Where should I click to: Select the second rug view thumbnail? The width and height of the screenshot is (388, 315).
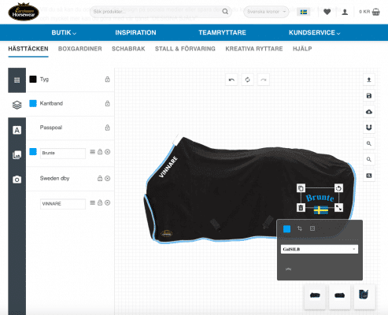click(x=339, y=296)
